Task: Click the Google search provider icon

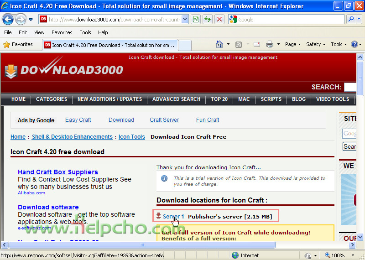Action: (233, 19)
